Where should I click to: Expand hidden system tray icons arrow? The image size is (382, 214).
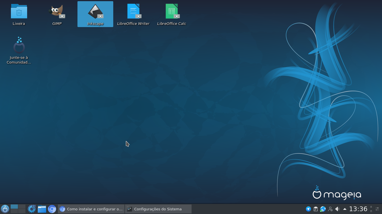click(x=345, y=209)
